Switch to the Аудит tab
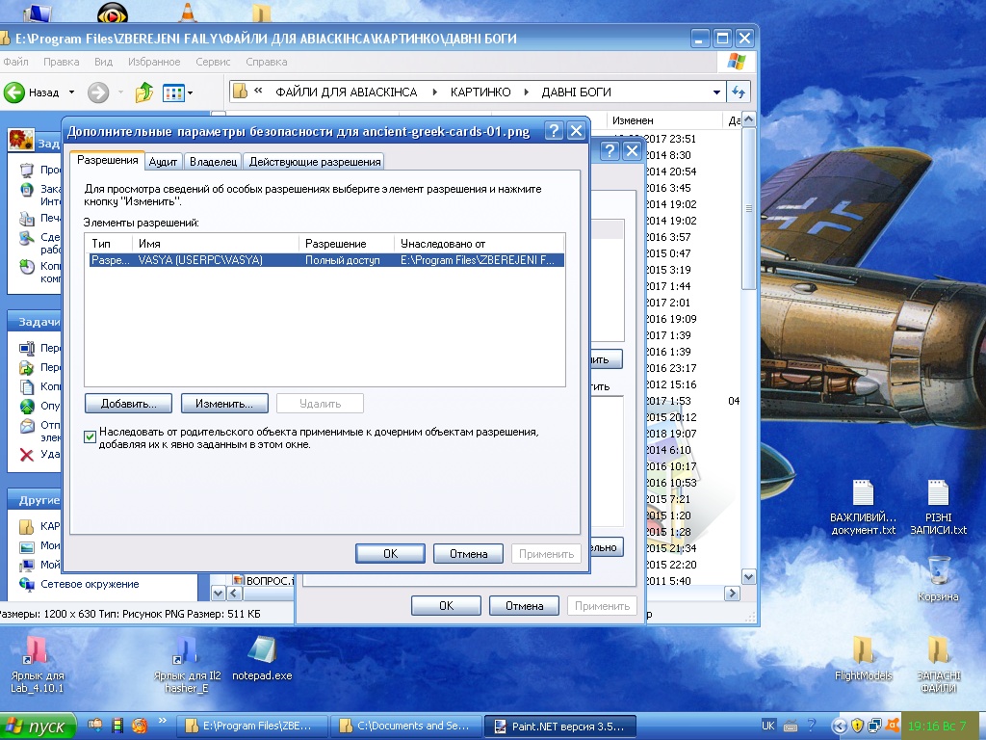986x740 pixels. (163, 162)
